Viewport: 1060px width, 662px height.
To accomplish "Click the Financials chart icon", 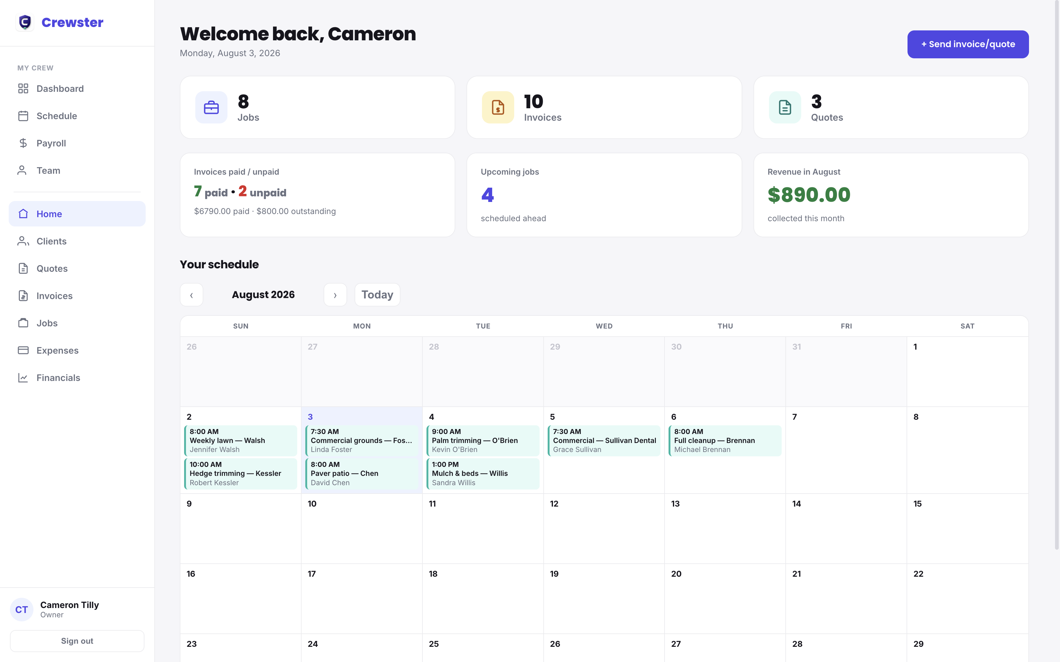I will pos(23,378).
